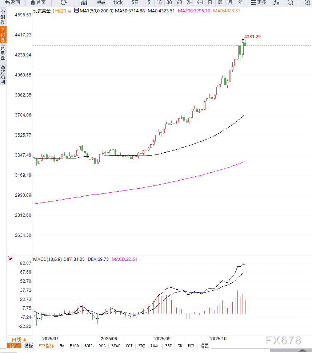Toggle the 闪电图 sidebar view
Screen dimensions: 312x353
(x=3, y=53)
